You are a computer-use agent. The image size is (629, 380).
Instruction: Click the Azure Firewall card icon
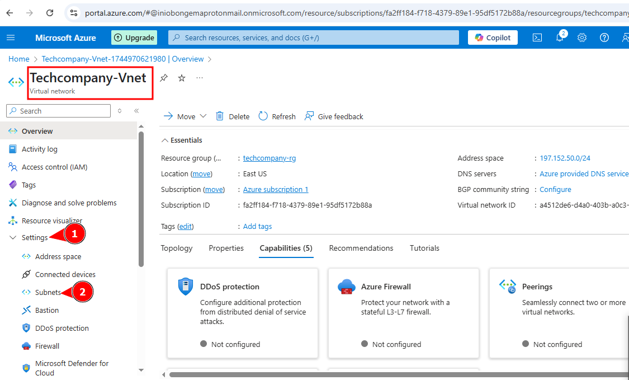347,287
